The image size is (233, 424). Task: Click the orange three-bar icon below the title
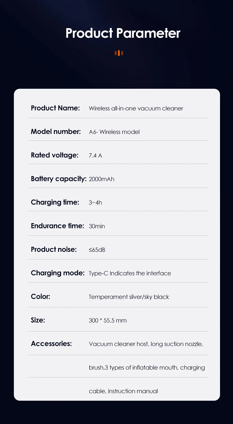click(119, 53)
